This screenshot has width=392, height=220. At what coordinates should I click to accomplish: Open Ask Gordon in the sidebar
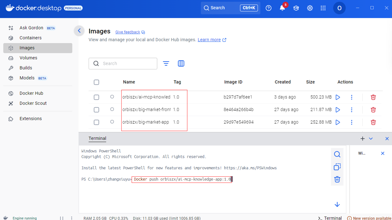(x=38, y=28)
